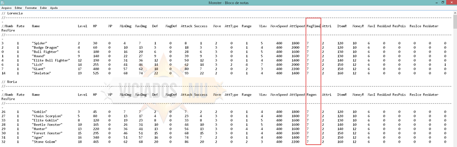Click the vertical scrollbar up arrow
The image size is (457, 147).
pos(455,13)
